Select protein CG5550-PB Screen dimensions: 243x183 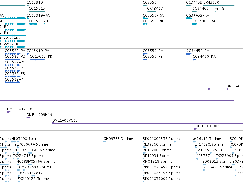click(153, 57)
